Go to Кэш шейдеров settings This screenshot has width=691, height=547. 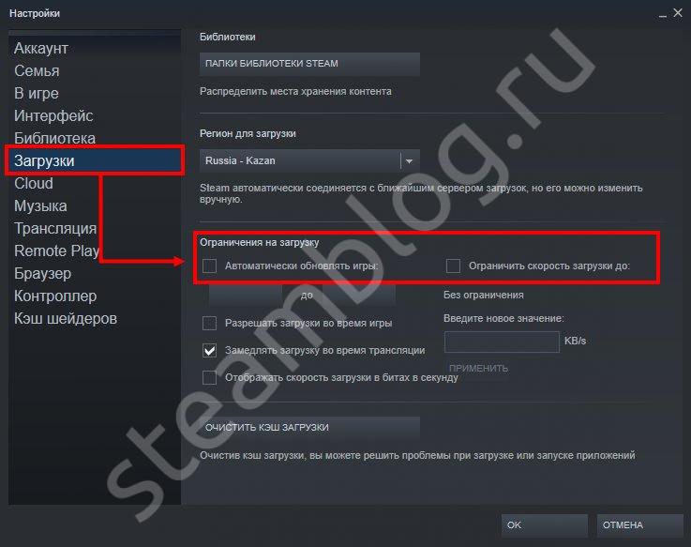(x=66, y=318)
